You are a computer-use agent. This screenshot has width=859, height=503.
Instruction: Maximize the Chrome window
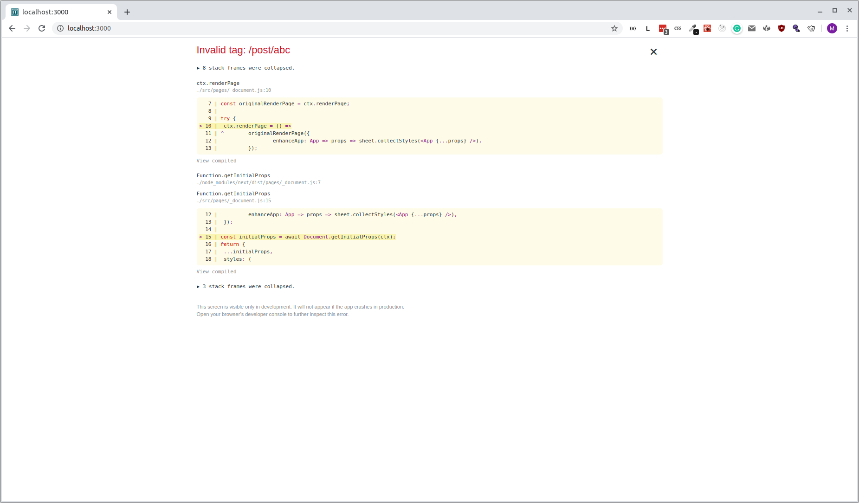(835, 10)
